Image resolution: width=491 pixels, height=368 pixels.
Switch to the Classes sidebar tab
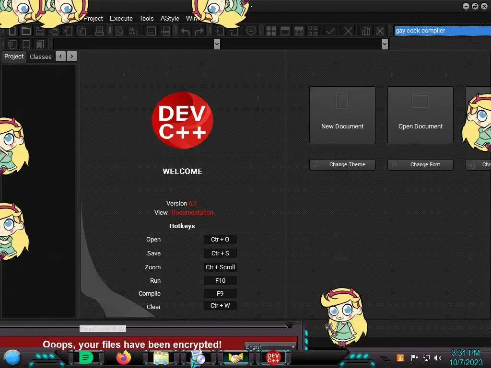point(40,57)
